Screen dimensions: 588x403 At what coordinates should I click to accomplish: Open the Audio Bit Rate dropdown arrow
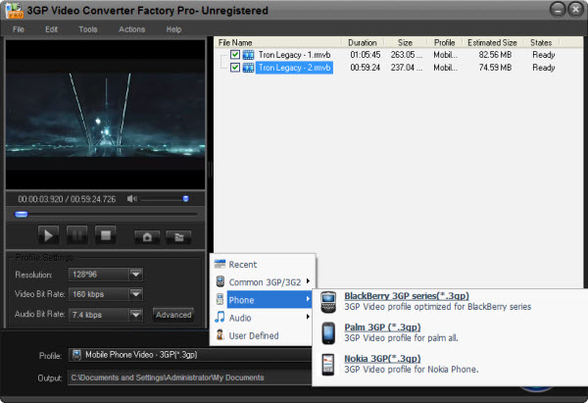click(136, 315)
